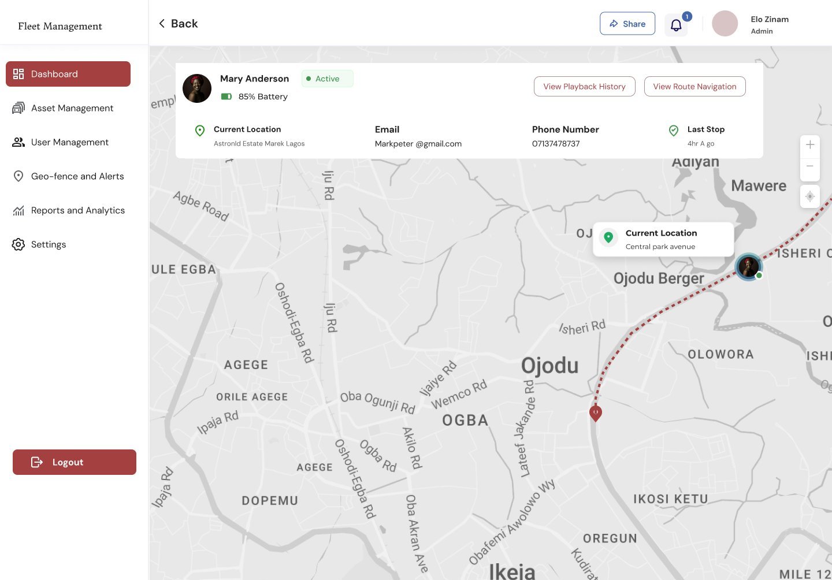Click phone number 07137478737
The height and width of the screenshot is (580, 832).
(556, 144)
